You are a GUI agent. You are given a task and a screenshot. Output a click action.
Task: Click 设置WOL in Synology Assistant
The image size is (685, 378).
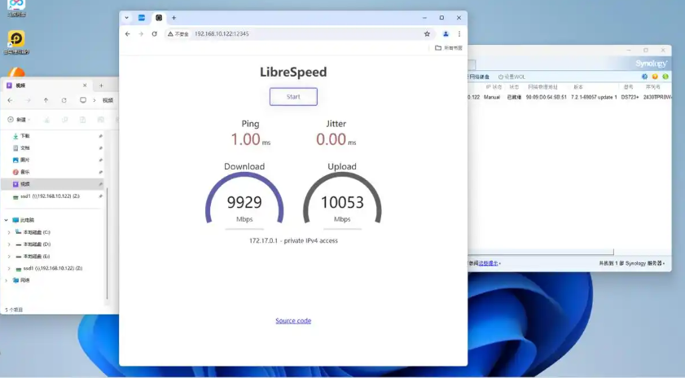point(512,77)
